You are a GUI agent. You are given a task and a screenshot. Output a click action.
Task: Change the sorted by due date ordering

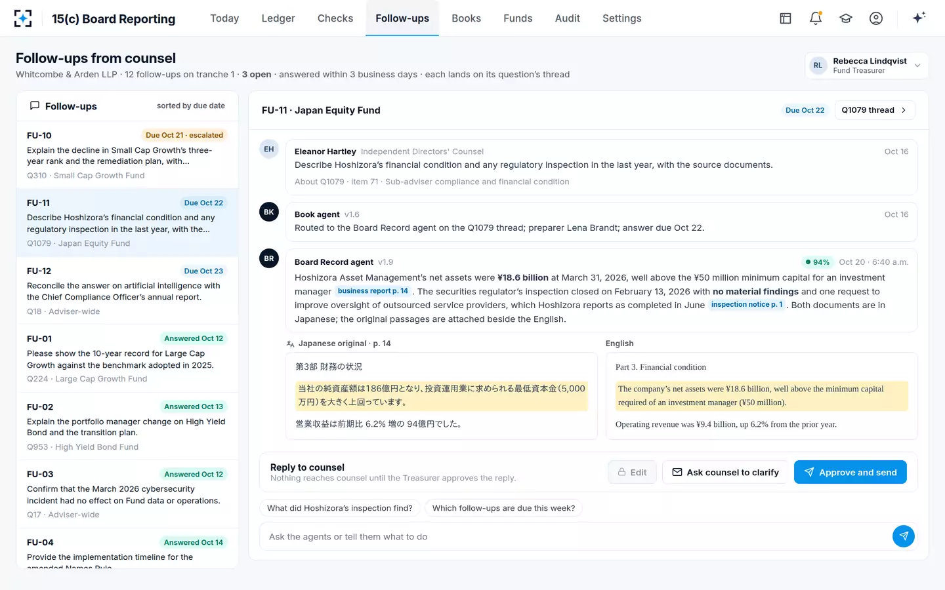191,106
